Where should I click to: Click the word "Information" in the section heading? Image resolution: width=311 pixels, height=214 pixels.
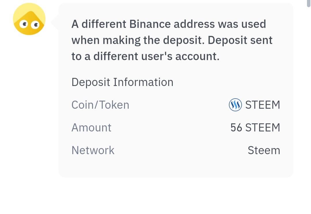(x=143, y=82)
